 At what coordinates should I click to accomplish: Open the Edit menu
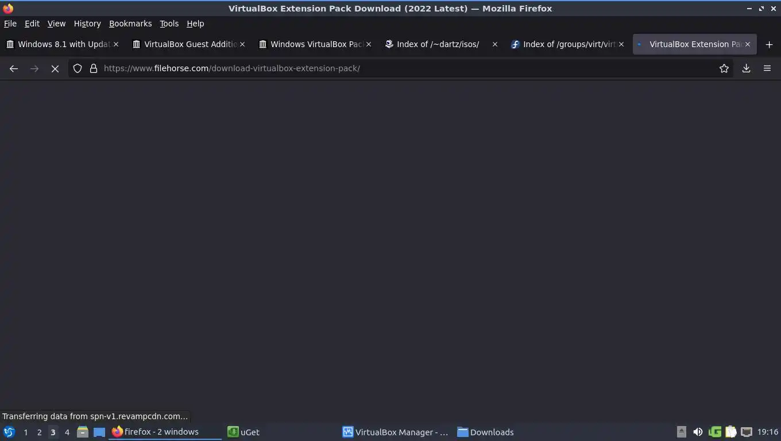coord(32,24)
